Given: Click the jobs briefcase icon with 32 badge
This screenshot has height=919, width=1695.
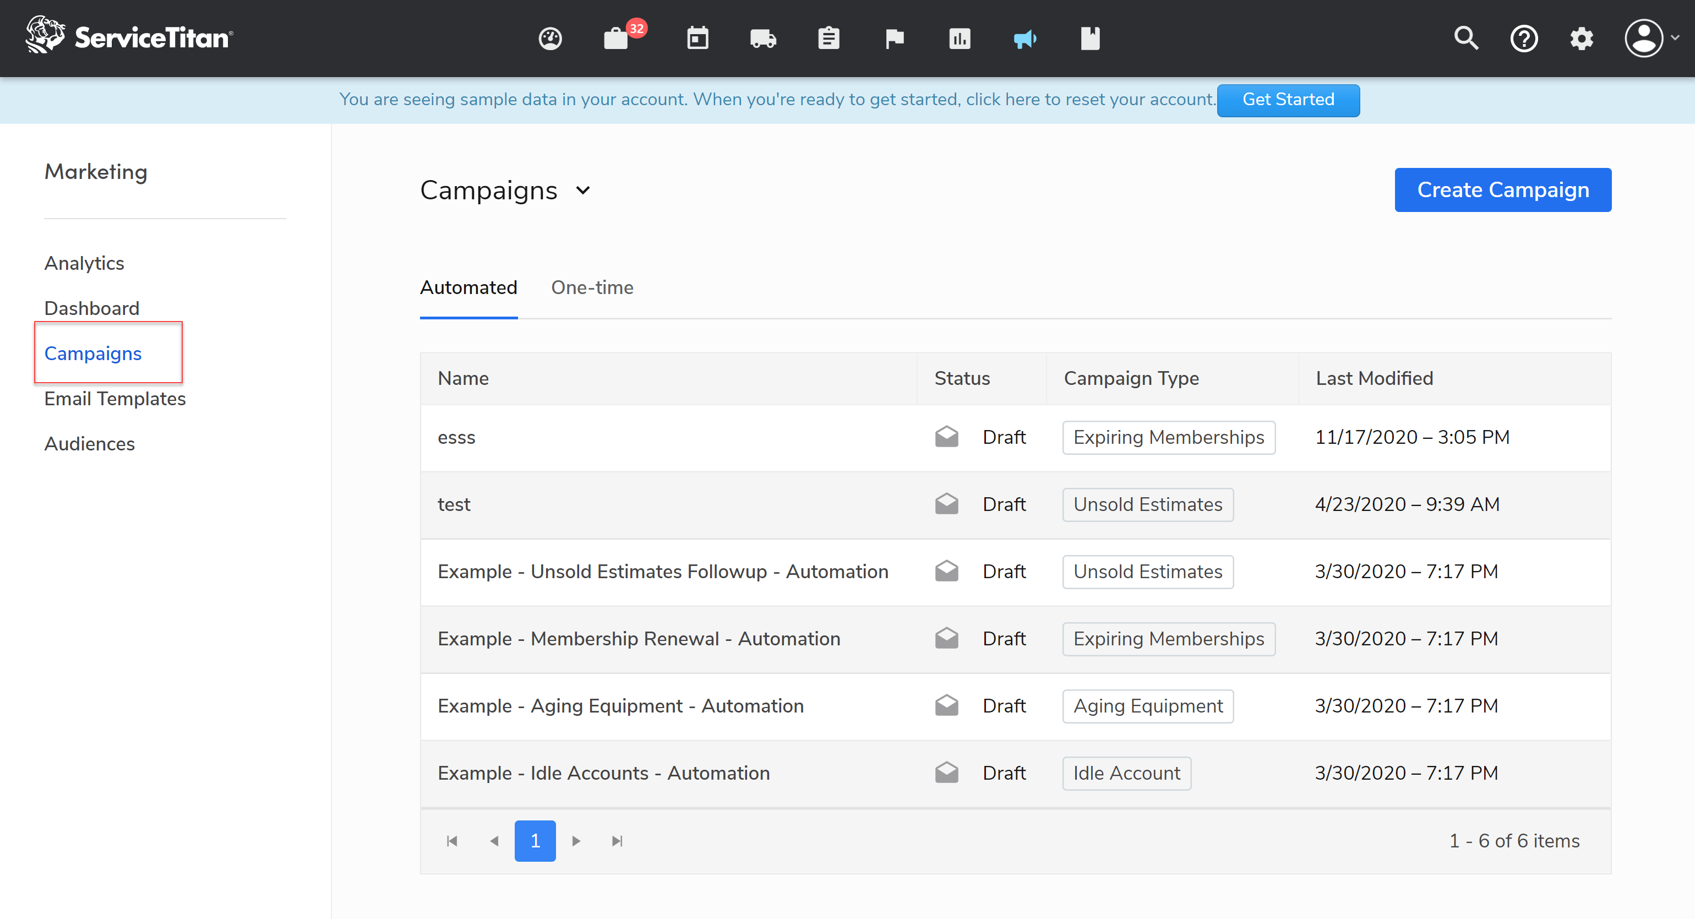Looking at the screenshot, I should coord(617,39).
